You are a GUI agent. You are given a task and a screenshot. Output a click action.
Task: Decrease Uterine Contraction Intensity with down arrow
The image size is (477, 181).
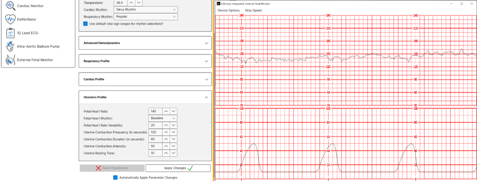173,146
